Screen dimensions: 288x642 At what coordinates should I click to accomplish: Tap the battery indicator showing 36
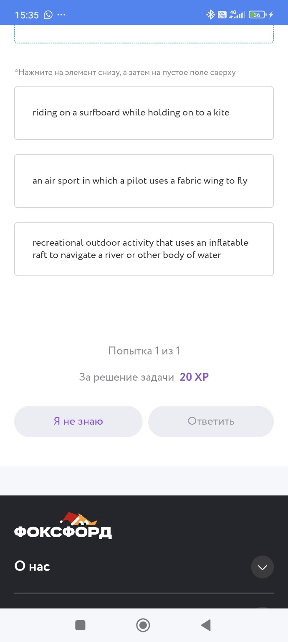coord(257,15)
